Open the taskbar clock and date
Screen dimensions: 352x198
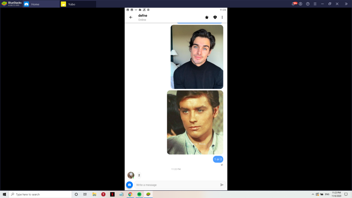click(x=336, y=194)
